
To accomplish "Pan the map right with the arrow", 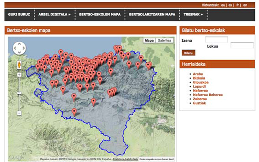I will (24, 48).
